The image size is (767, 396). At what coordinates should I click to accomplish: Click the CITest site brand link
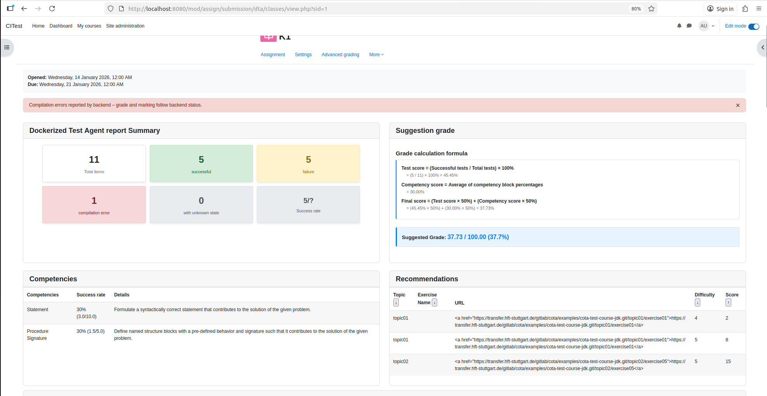(14, 26)
